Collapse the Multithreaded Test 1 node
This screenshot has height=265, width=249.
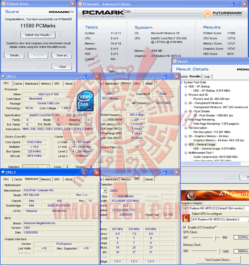click(x=186, y=153)
